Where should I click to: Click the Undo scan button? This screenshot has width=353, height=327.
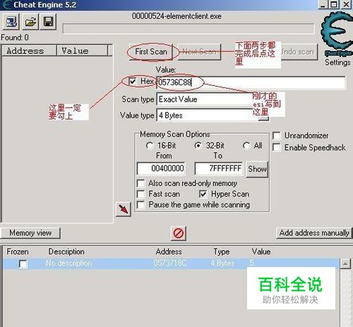click(299, 52)
